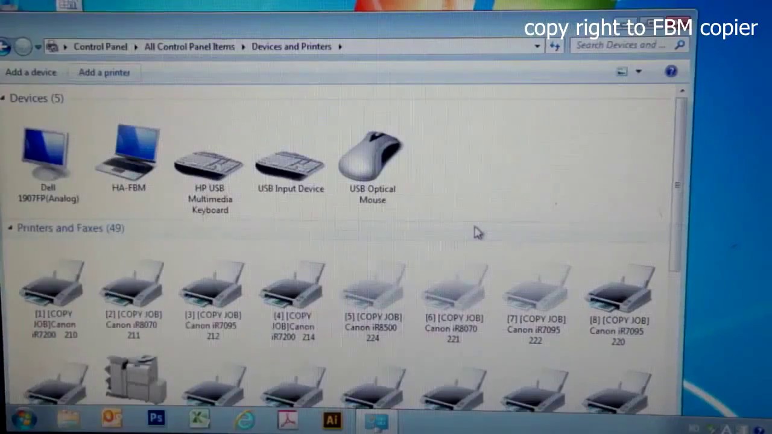Select printer [3] Canon iR7095 212

[x=213, y=301]
